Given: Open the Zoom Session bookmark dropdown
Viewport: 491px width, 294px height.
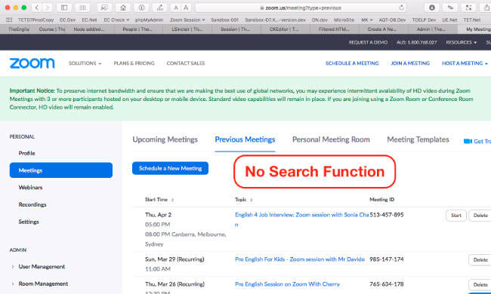Looking at the screenshot, I should pyautogui.click(x=187, y=20).
